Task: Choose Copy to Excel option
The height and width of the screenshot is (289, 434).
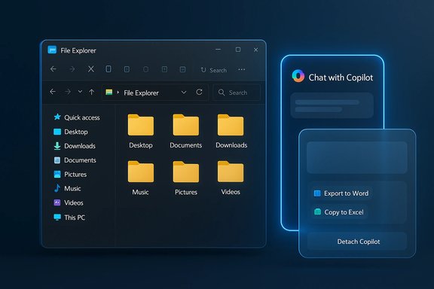Action: [x=339, y=212]
